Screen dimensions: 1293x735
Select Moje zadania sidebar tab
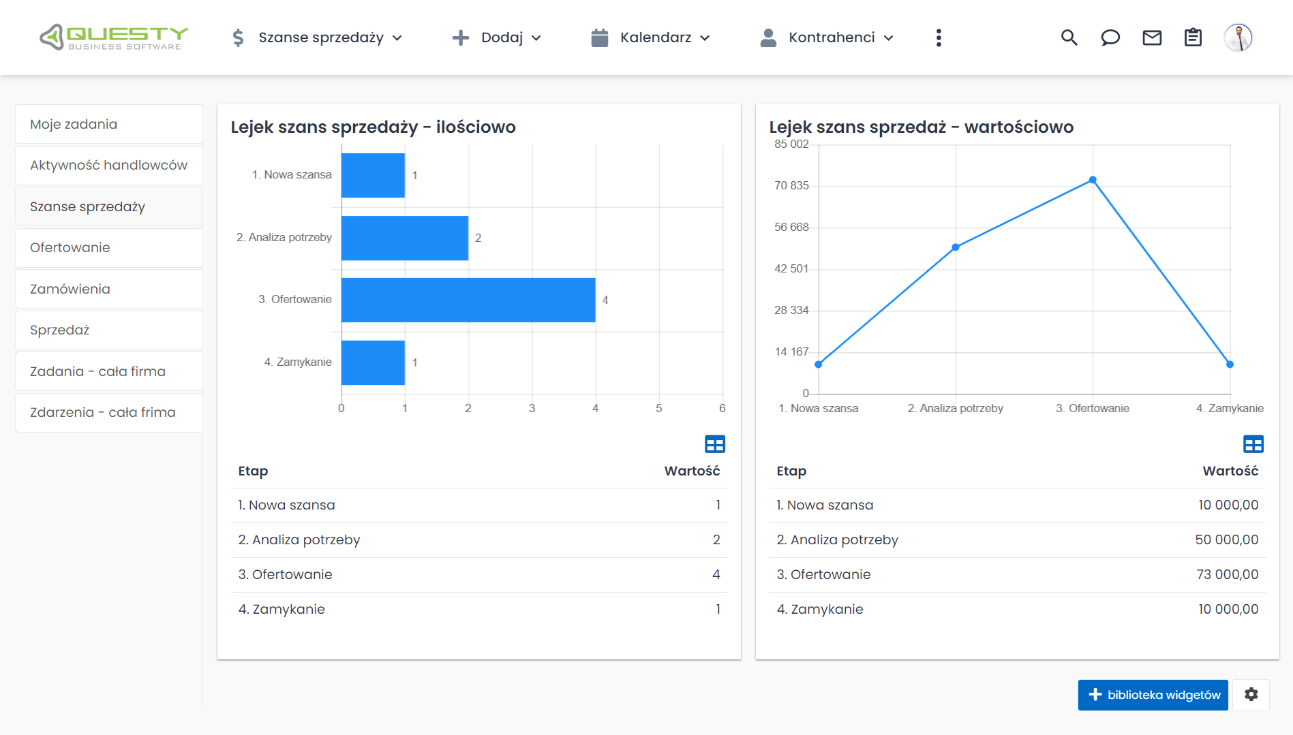[108, 124]
